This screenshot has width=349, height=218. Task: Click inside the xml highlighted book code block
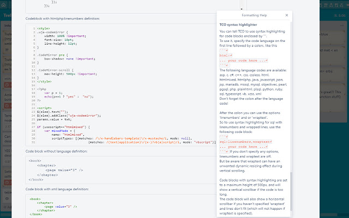[x=109, y=206]
